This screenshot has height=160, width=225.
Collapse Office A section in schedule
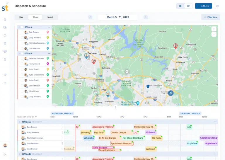[x=215, y=122]
